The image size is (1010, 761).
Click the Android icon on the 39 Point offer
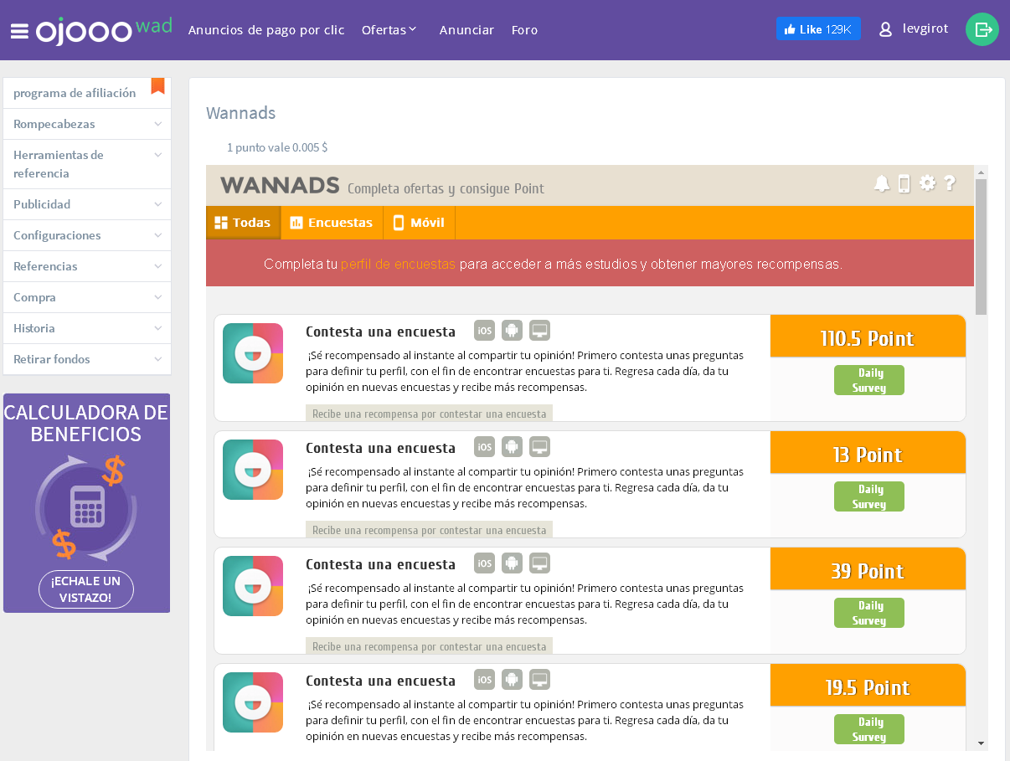(x=513, y=563)
